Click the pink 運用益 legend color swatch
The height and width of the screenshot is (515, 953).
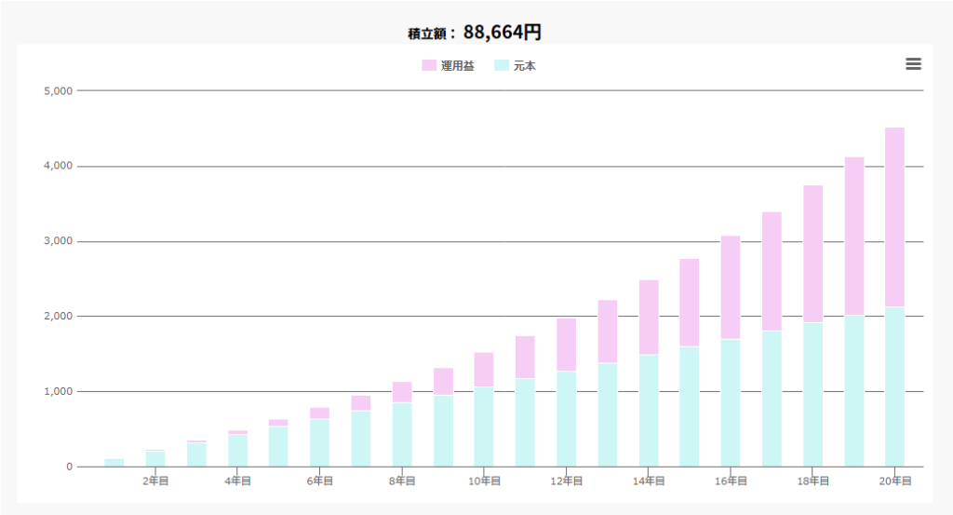pos(429,66)
